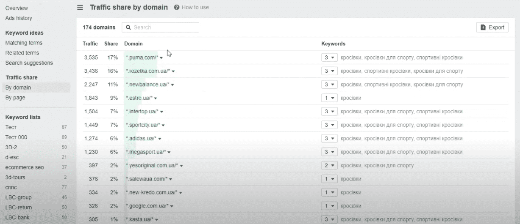Select the By domain report
The width and height of the screenshot is (520, 224).
[18, 87]
